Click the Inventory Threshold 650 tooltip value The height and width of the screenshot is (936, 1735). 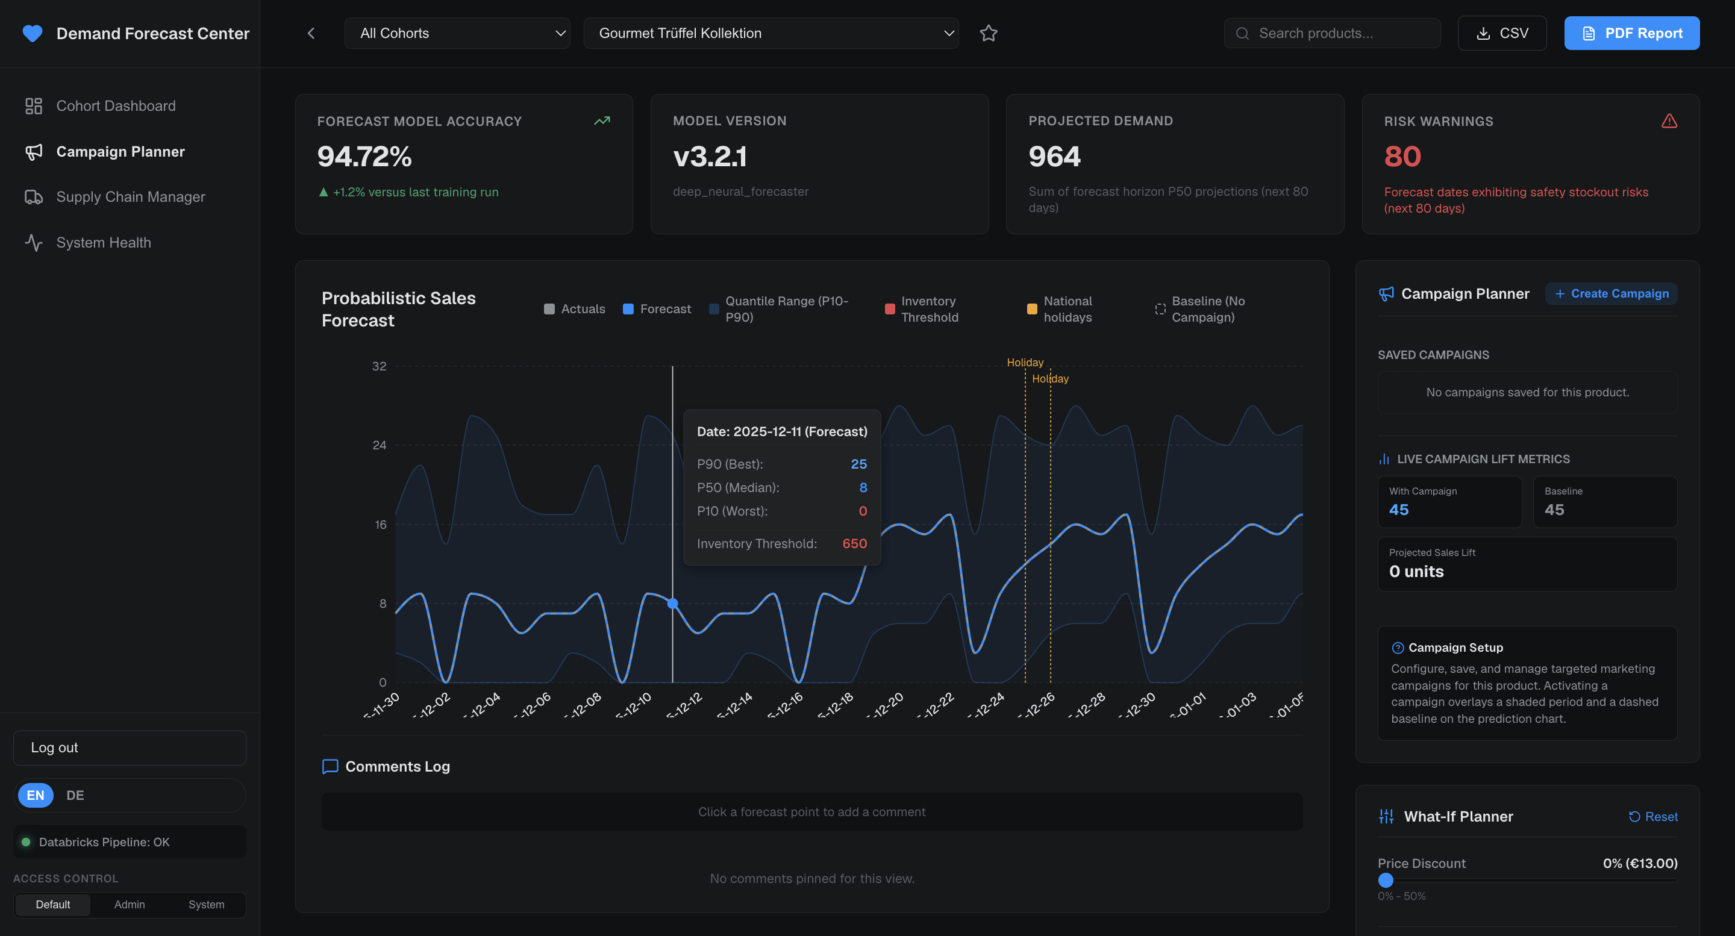[x=854, y=543]
